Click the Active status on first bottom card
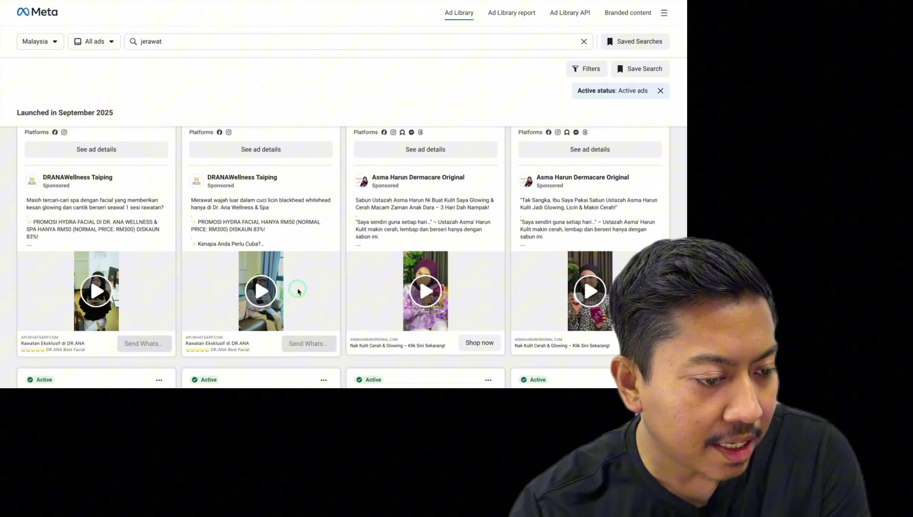913x517 pixels. [40, 380]
